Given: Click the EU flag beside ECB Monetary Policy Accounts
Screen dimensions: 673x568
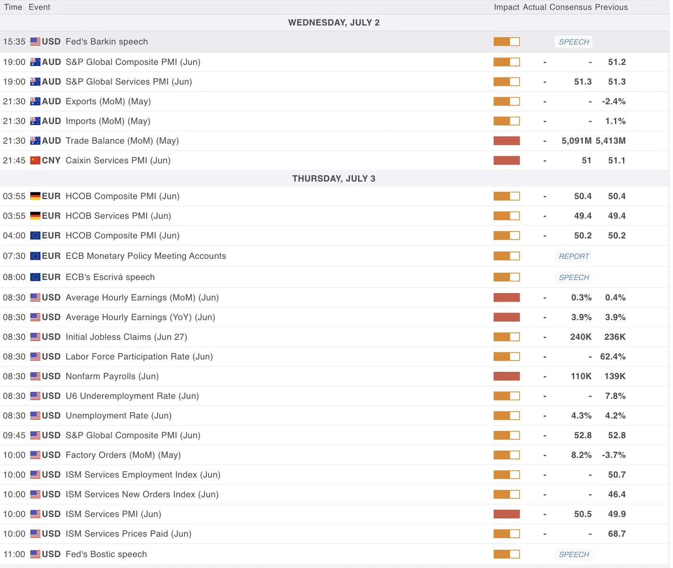Looking at the screenshot, I should pyautogui.click(x=35, y=256).
